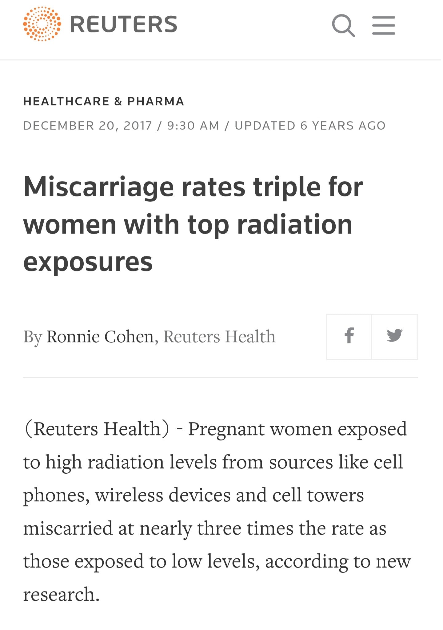The image size is (443, 630).
Task: Click author name Ronnie Cohen
Action: point(100,336)
